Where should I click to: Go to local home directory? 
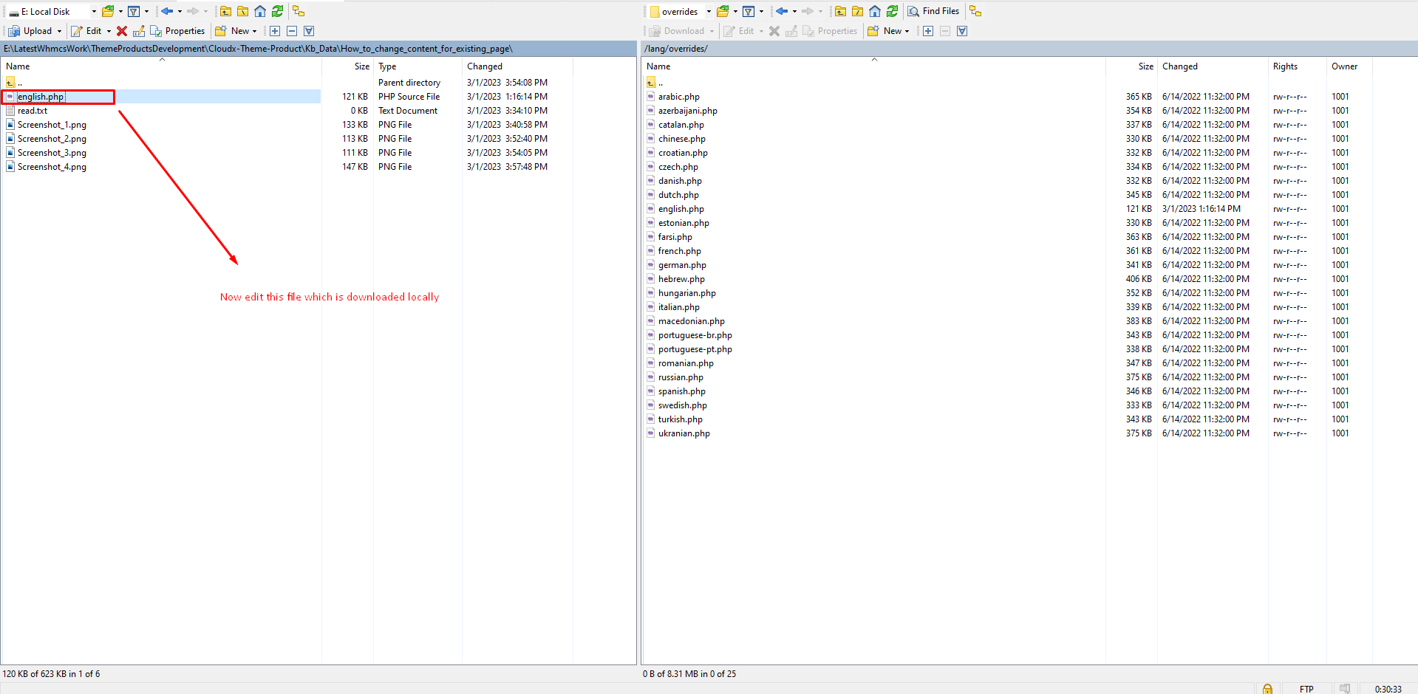click(260, 11)
